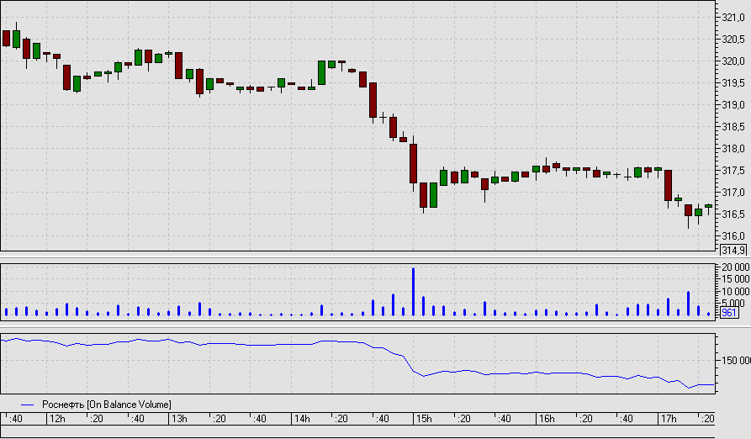Image resolution: width=751 pixels, height=439 pixels.
Task: Click the tallest volume bar near 20 000
Action: point(413,292)
